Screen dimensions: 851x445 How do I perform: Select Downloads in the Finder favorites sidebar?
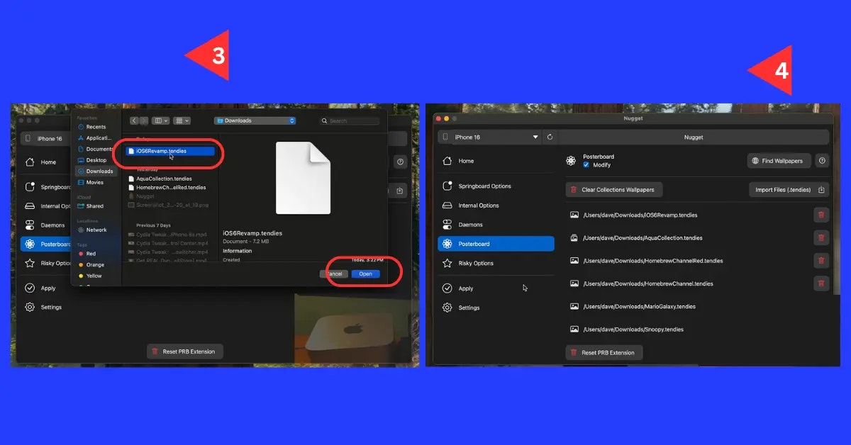point(96,171)
